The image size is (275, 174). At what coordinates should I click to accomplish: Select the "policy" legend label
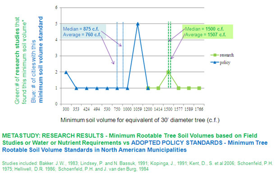point(225,62)
